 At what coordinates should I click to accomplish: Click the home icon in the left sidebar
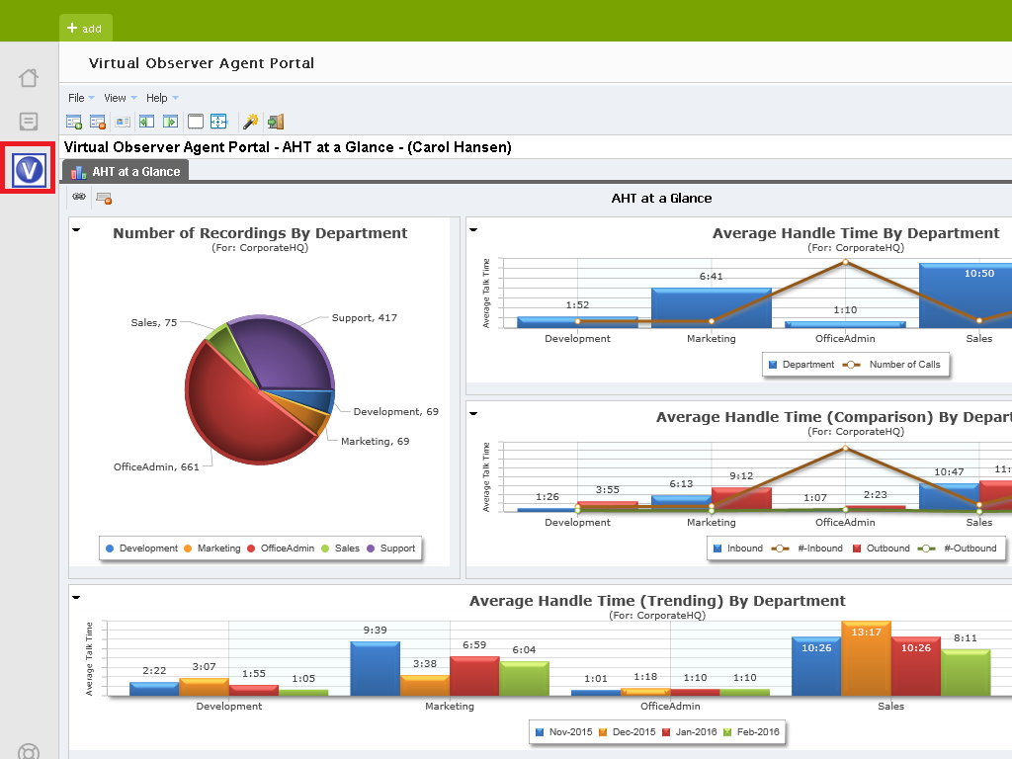pyautogui.click(x=29, y=77)
